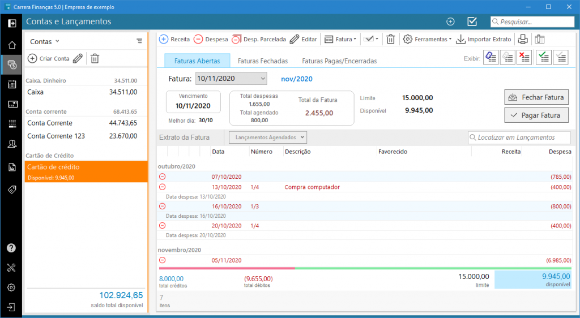580x318 pixels.
Task: Add a new Receita entry
Action: tap(174, 40)
